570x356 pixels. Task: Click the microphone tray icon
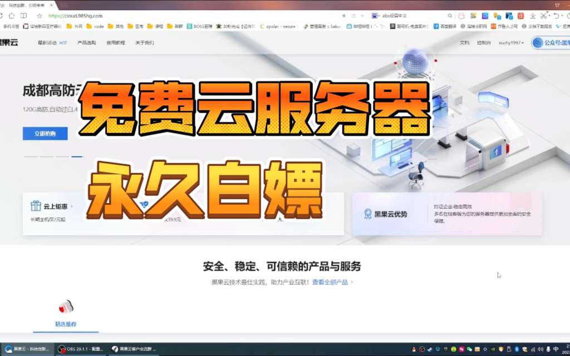tap(548, 349)
